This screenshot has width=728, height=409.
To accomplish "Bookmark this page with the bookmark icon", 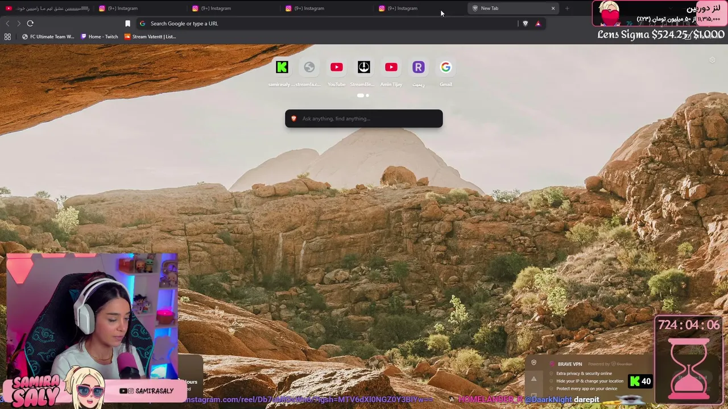I will (127, 23).
